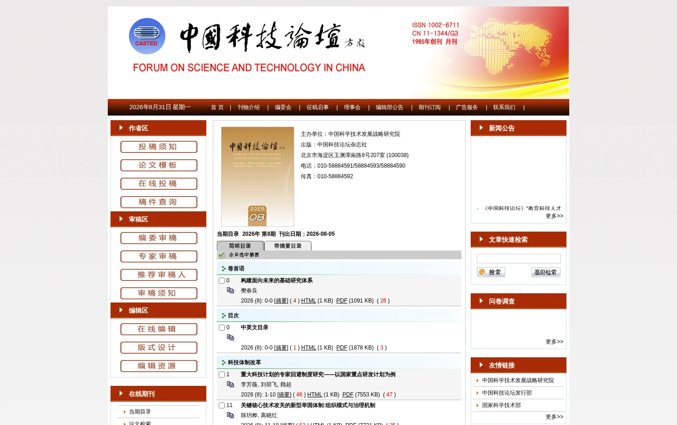Open the 国家科学技术部 link

click(x=502, y=405)
